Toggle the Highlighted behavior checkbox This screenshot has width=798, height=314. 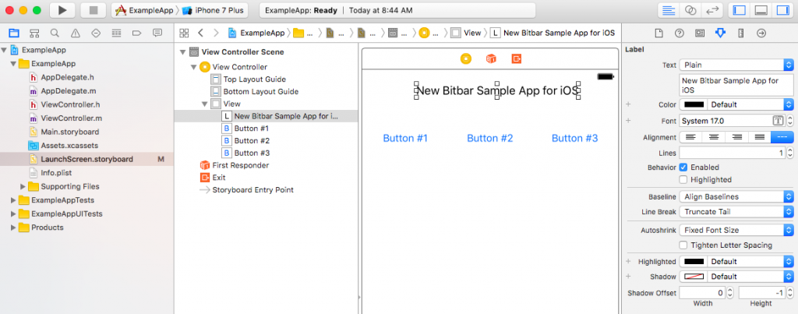pyautogui.click(x=683, y=180)
